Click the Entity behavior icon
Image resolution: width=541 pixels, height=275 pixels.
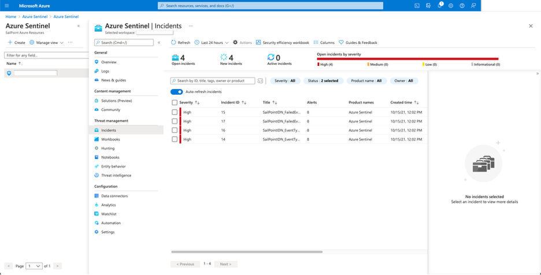(97, 166)
